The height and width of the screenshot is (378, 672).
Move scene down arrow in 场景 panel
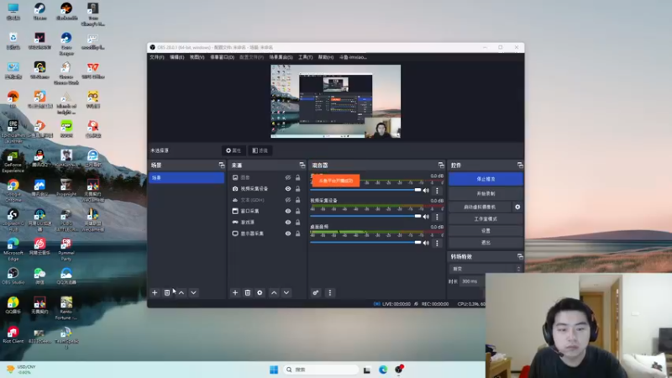194,292
